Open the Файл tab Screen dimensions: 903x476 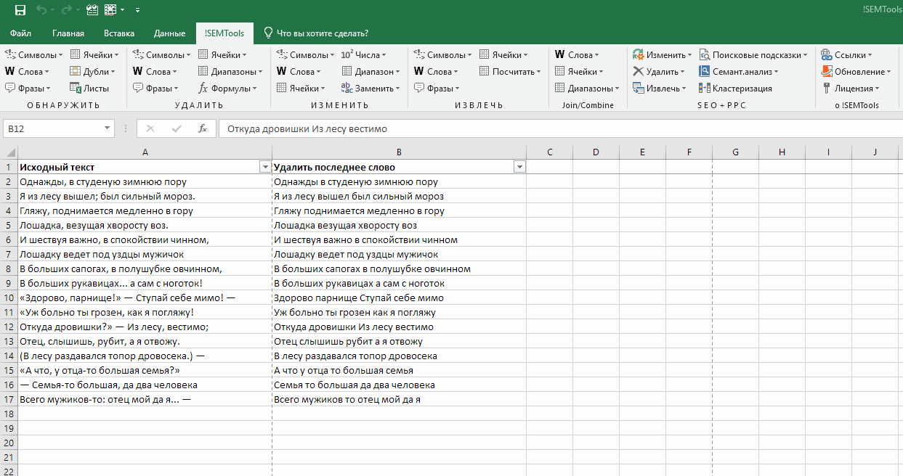pyautogui.click(x=21, y=33)
